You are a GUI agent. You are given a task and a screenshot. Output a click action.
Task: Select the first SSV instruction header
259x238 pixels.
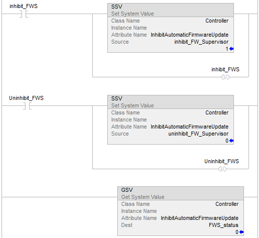pos(170,10)
